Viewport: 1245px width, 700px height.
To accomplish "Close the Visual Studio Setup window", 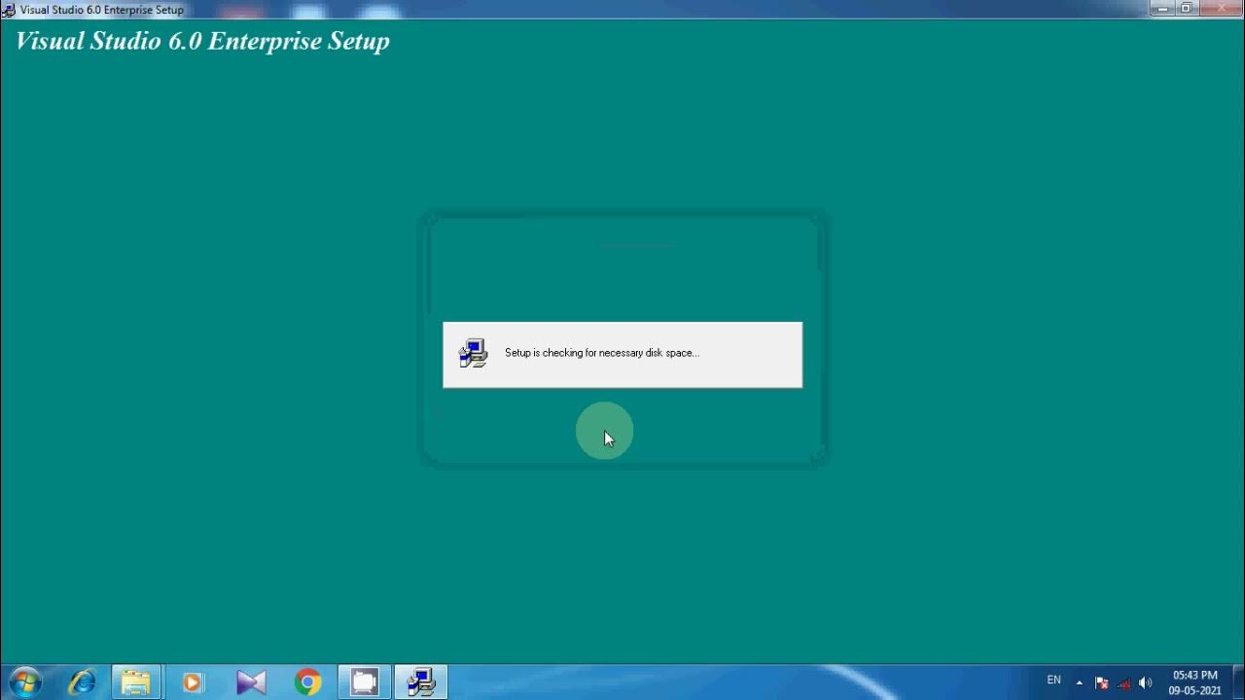I will tap(1220, 8).
